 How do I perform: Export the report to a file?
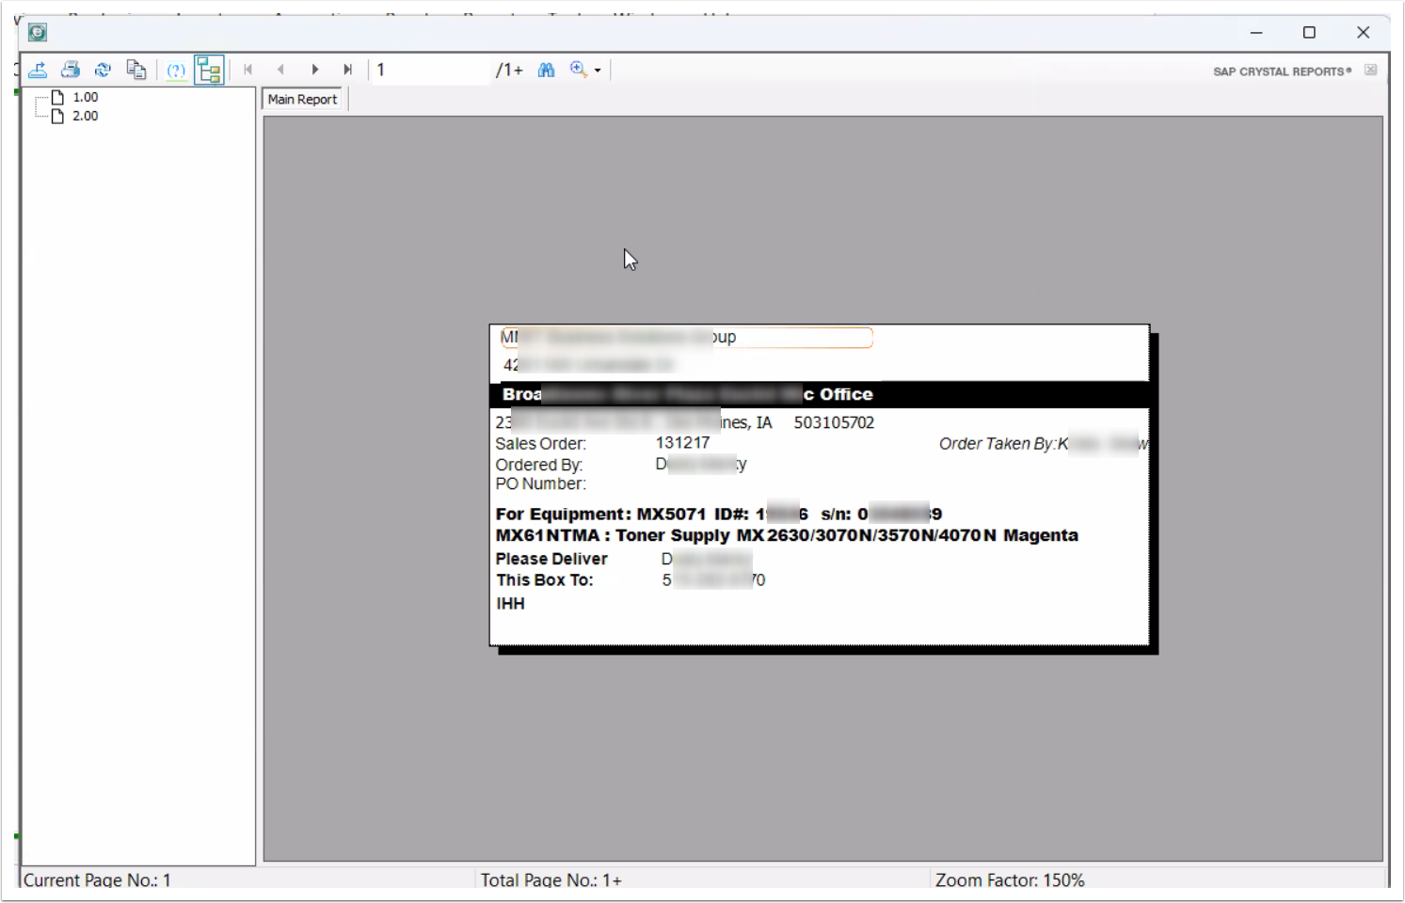click(x=39, y=69)
